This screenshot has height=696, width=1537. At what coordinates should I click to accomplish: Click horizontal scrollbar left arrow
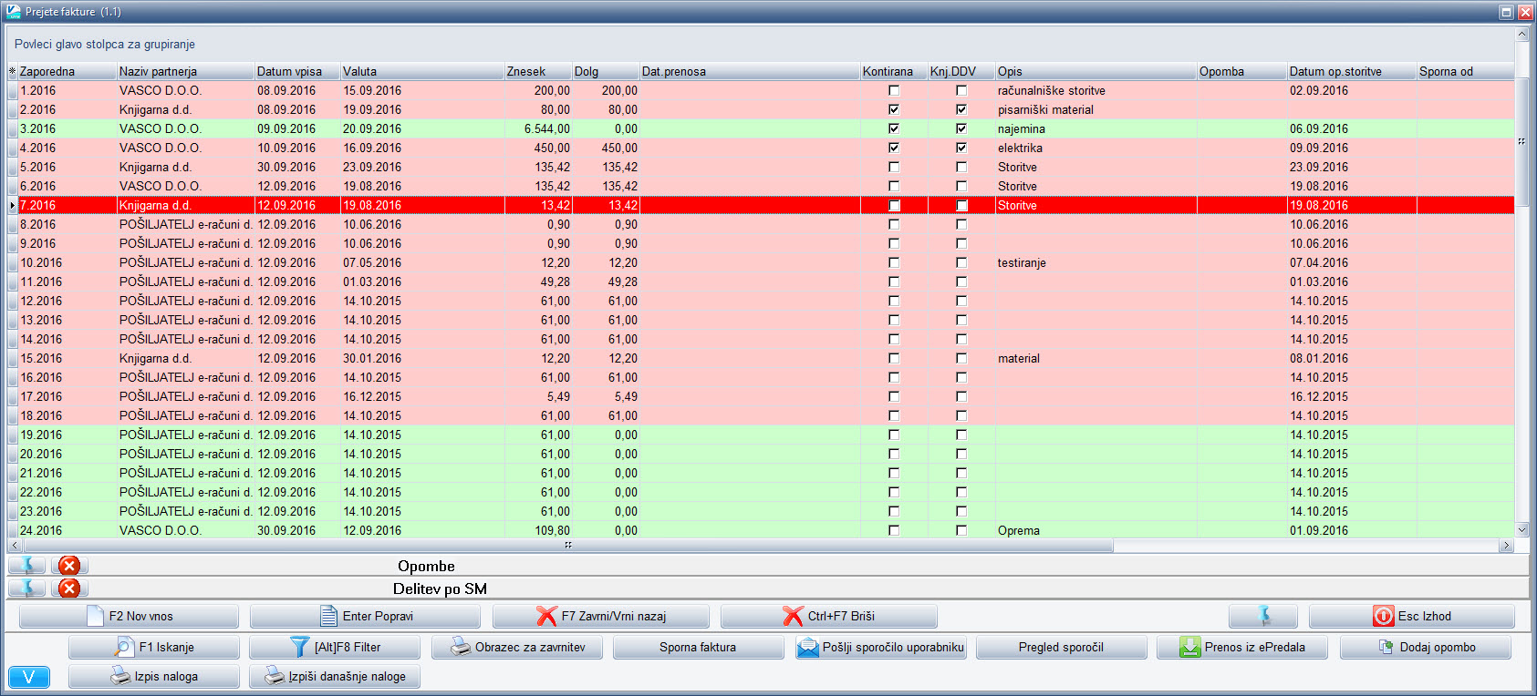point(14,546)
